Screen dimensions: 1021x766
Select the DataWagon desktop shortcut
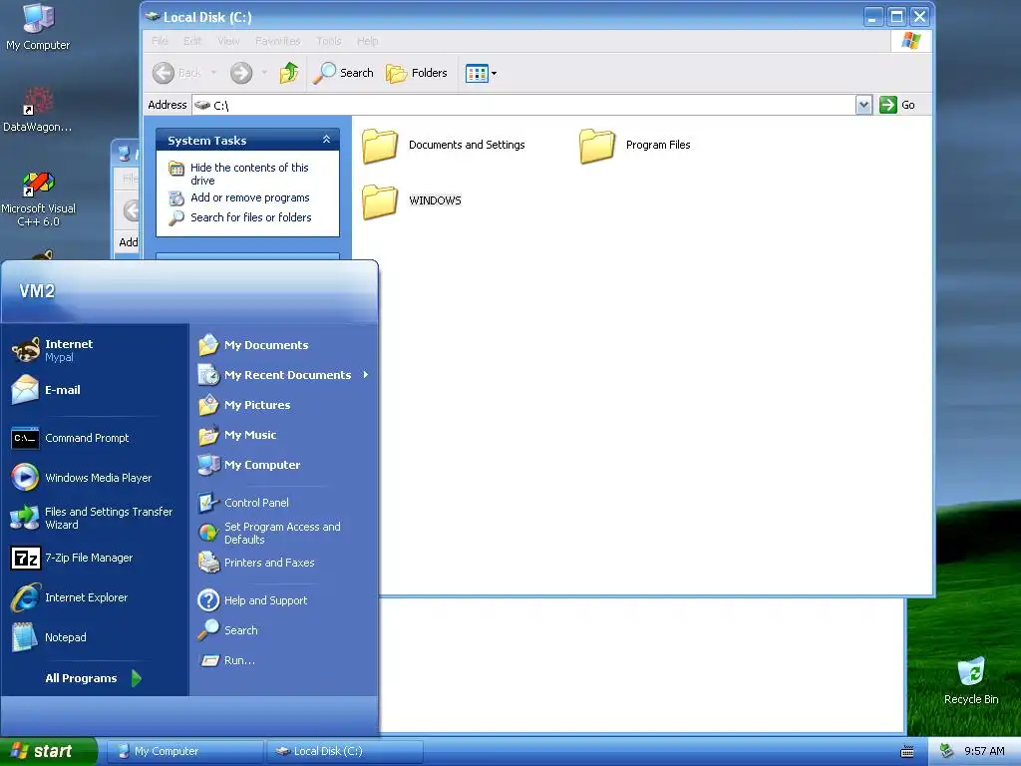point(37,110)
